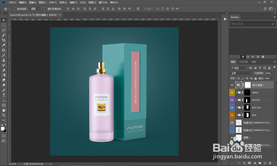The image size is (277, 166).
Task: Click the layer style fx icon
Action: click(244, 163)
